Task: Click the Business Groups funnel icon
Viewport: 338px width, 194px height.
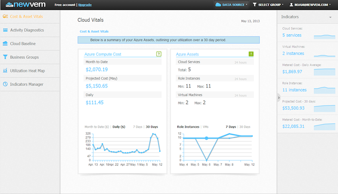Action: [5, 57]
